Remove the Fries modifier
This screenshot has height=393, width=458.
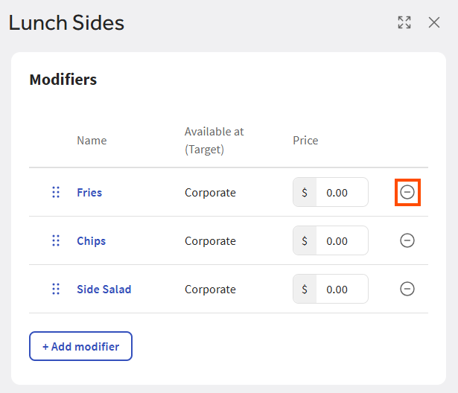(407, 192)
